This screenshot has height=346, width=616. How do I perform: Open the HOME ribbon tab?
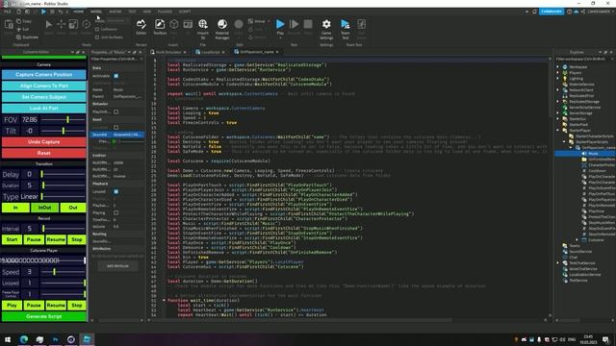click(x=79, y=12)
